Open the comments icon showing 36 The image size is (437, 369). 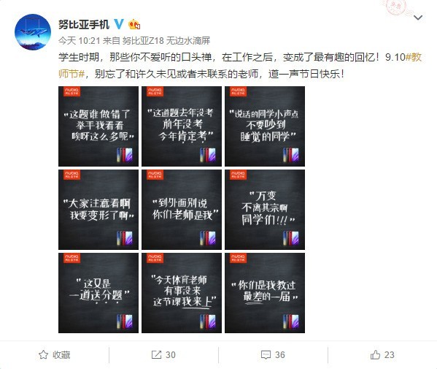coord(266,355)
